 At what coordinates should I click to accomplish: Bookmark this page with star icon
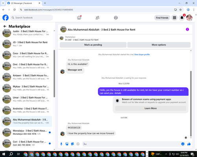(180, 10)
